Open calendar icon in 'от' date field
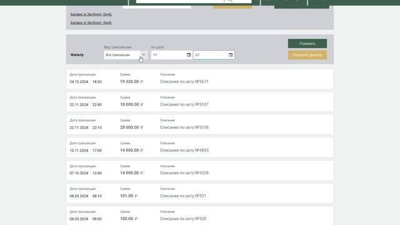The height and width of the screenshot is (225, 400). point(189,55)
